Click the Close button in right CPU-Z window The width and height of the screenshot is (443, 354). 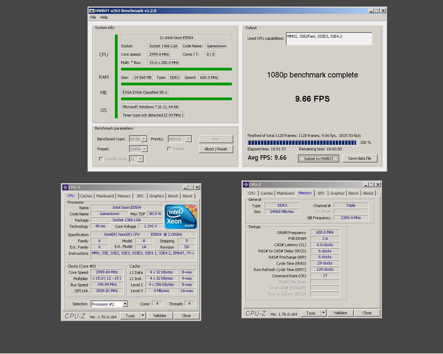click(x=367, y=313)
